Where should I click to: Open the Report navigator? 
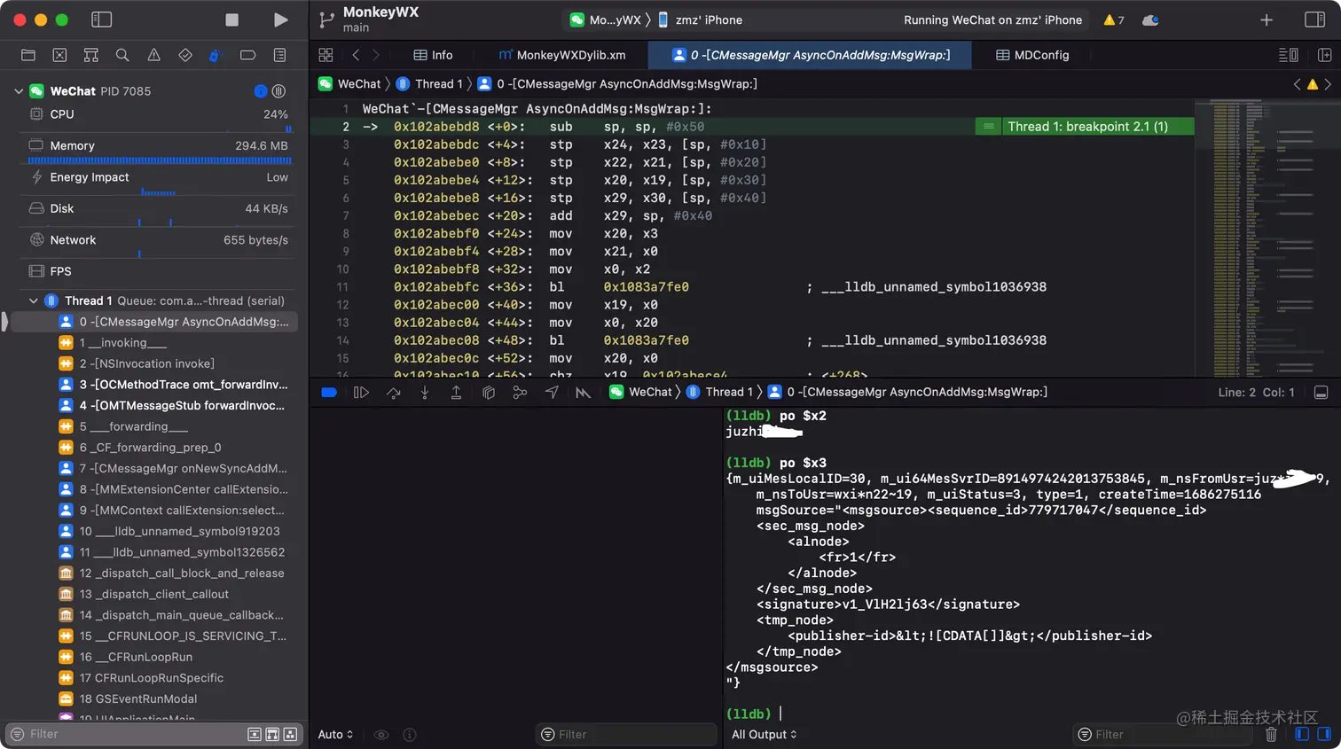pos(279,55)
